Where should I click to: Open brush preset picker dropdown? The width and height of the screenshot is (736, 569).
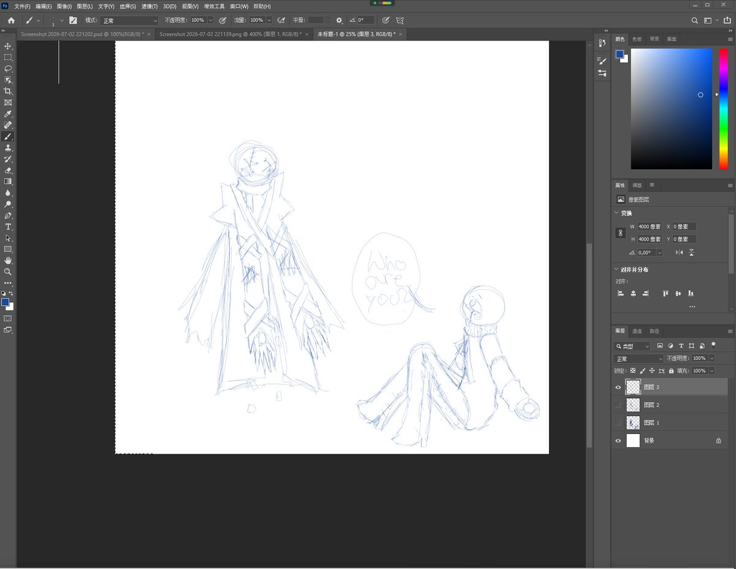coord(61,20)
